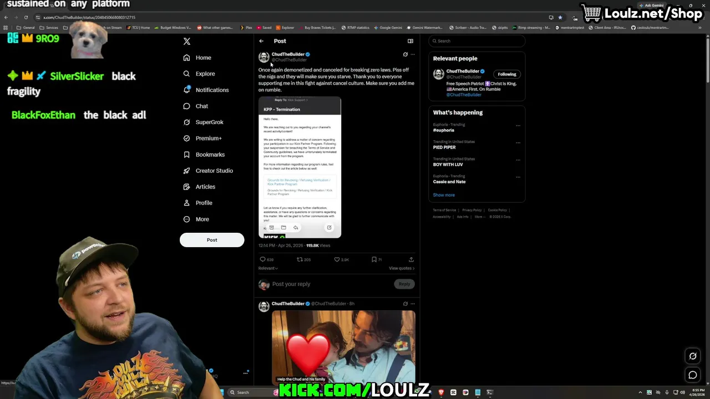Screen dimensions: 710x399
Task: Expand the More menu in sidebar
Action: [x=196, y=219]
